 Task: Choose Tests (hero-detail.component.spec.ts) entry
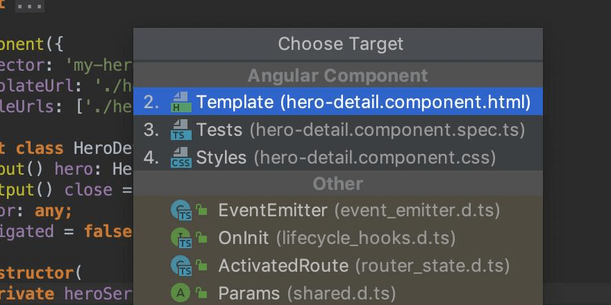tap(360, 130)
